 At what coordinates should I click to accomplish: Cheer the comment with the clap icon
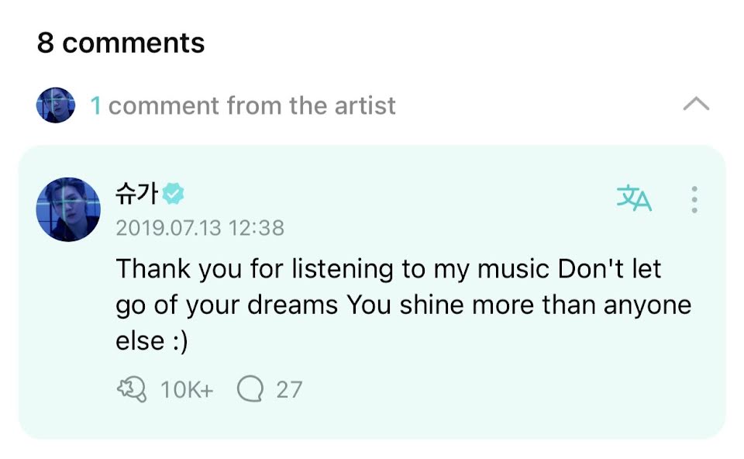131,388
